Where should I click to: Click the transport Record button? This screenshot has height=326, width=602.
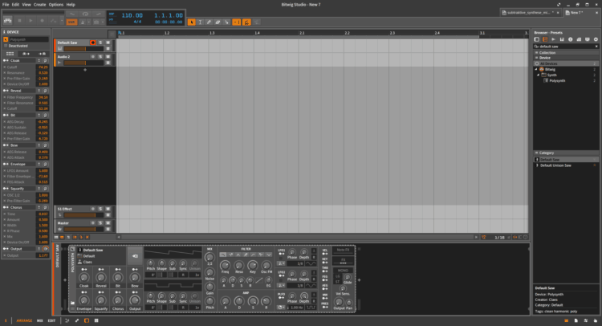point(43,21)
